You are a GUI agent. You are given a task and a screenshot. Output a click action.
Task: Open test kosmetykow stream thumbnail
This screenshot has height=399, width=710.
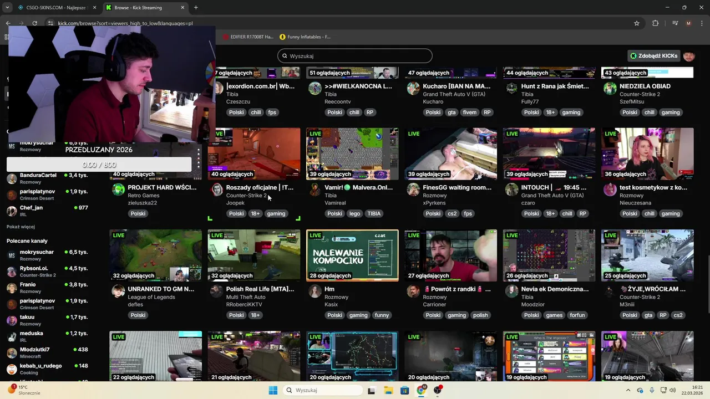pos(647,154)
